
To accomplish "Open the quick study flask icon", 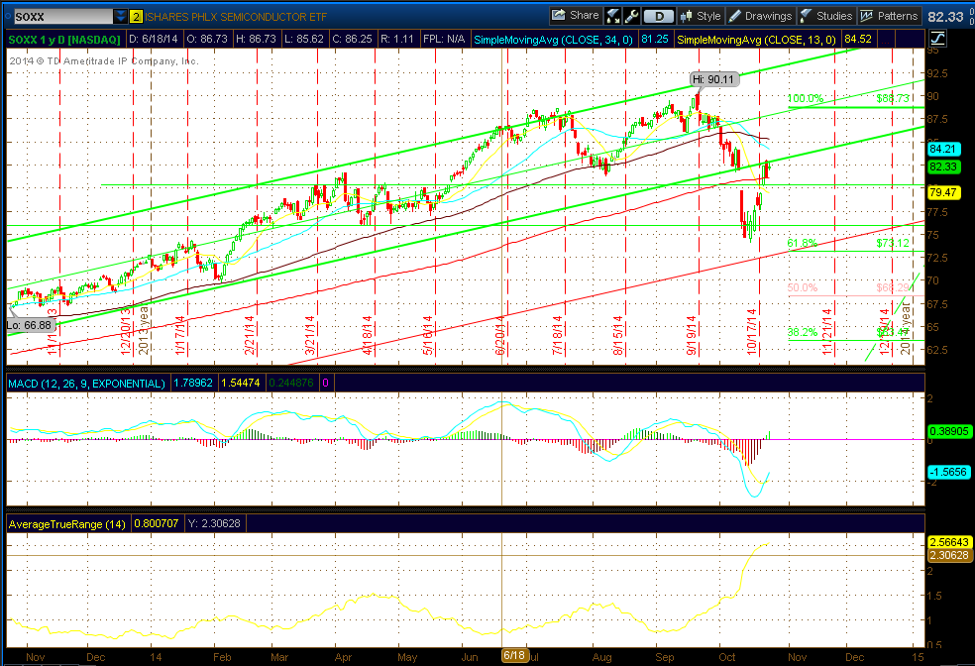I will tap(613, 16).
